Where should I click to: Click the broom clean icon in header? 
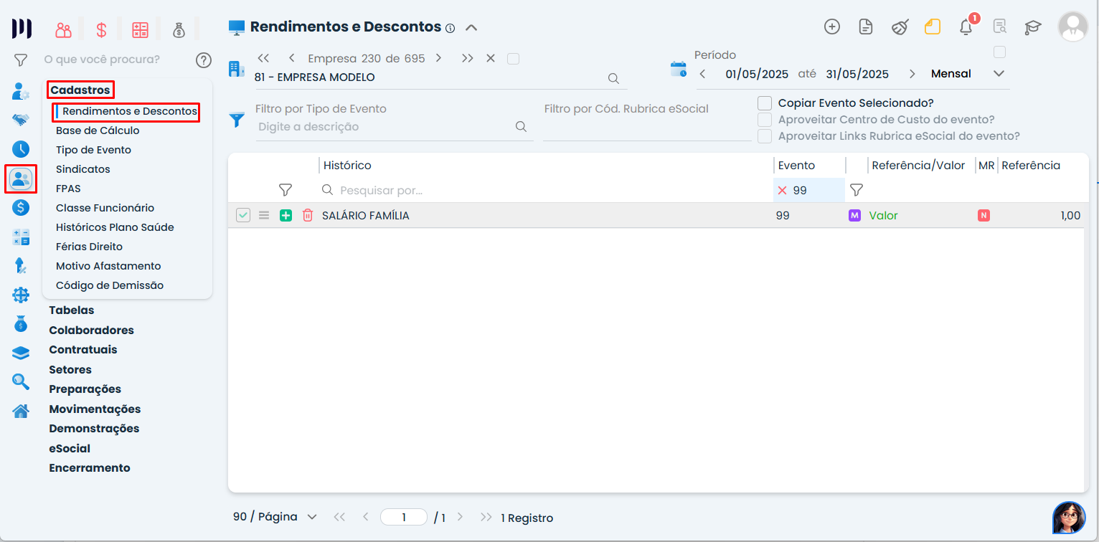click(900, 27)
